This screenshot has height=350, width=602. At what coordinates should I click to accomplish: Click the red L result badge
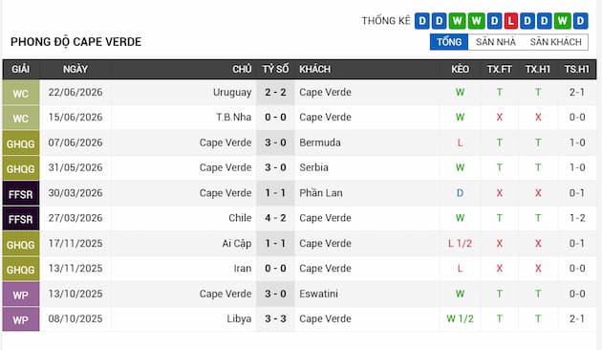(x=510, y=21)
